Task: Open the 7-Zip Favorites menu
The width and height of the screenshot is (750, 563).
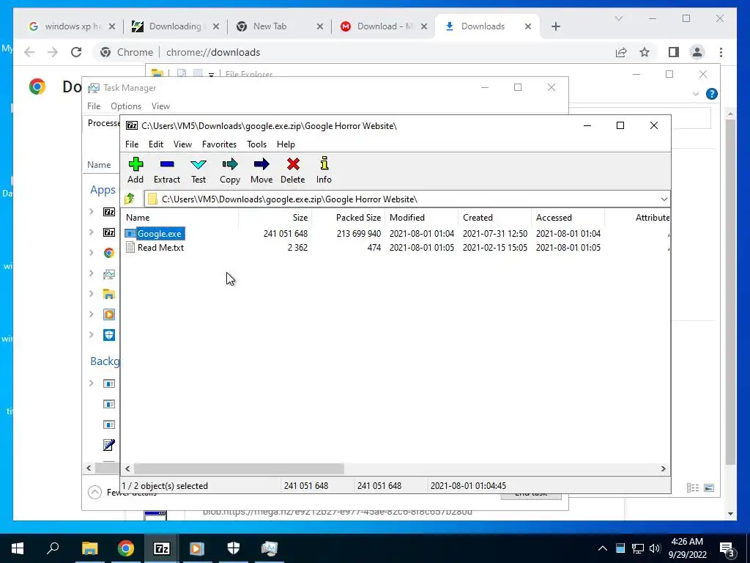Action: tap(219, 144)
